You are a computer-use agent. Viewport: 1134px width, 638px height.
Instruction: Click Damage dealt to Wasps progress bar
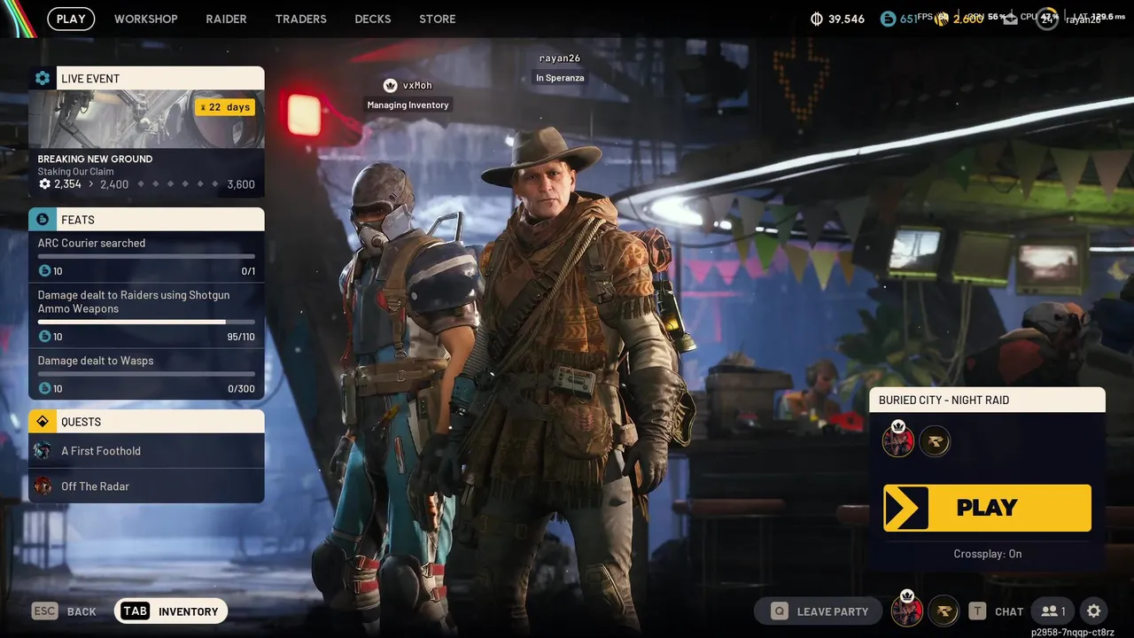146,374
